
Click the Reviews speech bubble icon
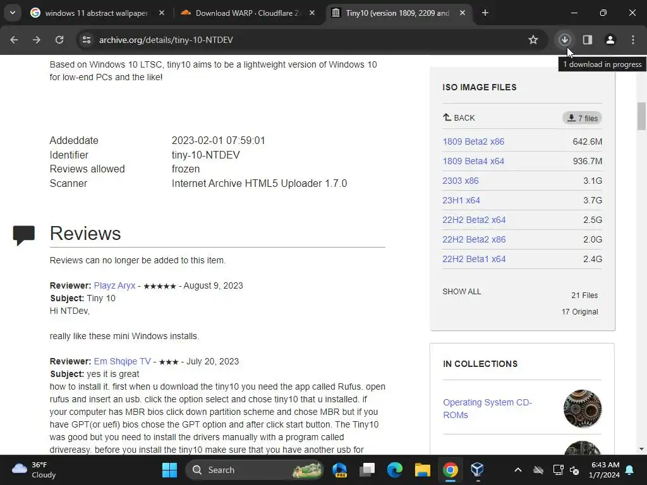coord(24,235)
